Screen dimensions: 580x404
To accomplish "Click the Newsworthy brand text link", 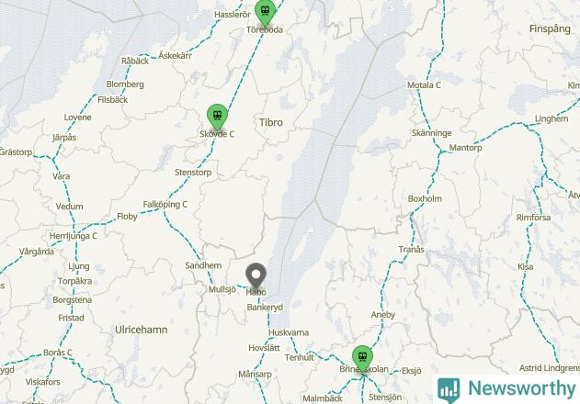I will click(521, 388).
